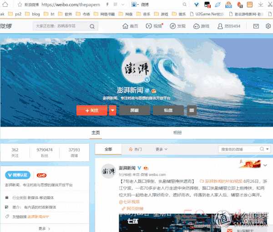Screen dimensions: 273x232
Task: Select the 热门 hot posts tab
Action: coord(135,150)
